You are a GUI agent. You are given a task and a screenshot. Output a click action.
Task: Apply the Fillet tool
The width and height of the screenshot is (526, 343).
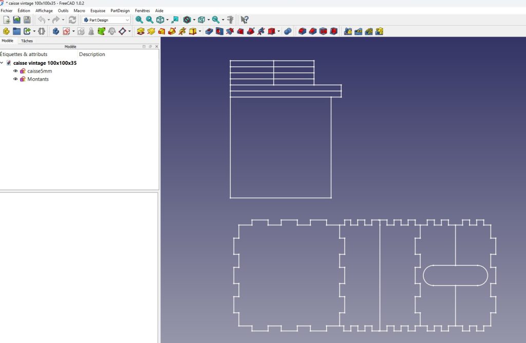tap(302, 31)
